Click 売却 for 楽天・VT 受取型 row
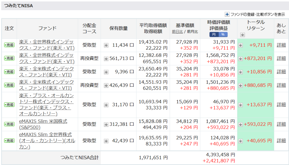The width and height of the screenshot is (289, 165). 9,45
